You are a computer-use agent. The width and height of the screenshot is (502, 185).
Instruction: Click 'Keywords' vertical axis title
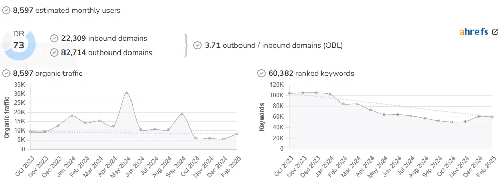(263, 117)
